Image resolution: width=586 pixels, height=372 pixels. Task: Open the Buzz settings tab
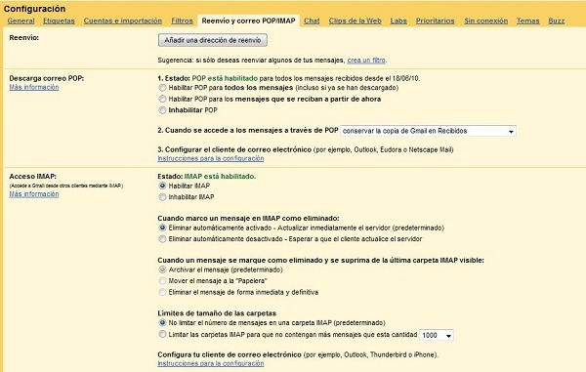(556, 21)
